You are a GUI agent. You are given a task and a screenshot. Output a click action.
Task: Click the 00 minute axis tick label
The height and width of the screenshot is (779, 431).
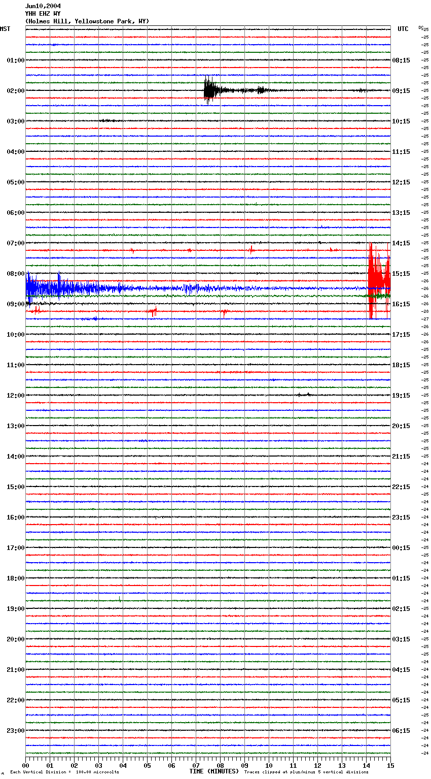pyautogui.click(x=26, y=765)
